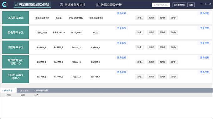Click the PKO-测试参数3 value
The image size is (213, 119).
[x=76, y=18]
